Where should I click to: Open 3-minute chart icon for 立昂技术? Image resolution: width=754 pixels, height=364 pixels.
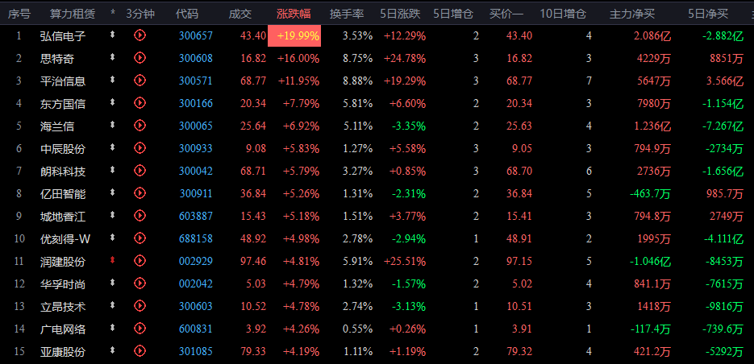pos(140,306)
